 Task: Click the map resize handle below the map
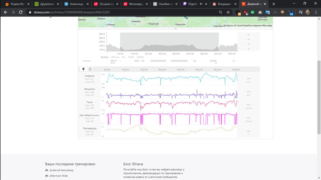coord(176,29)
